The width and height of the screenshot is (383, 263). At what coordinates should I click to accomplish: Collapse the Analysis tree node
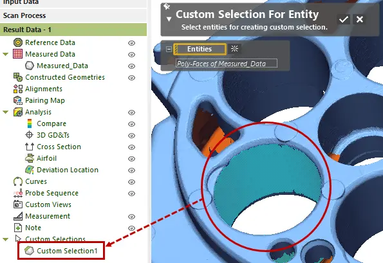tap(6, 113)
